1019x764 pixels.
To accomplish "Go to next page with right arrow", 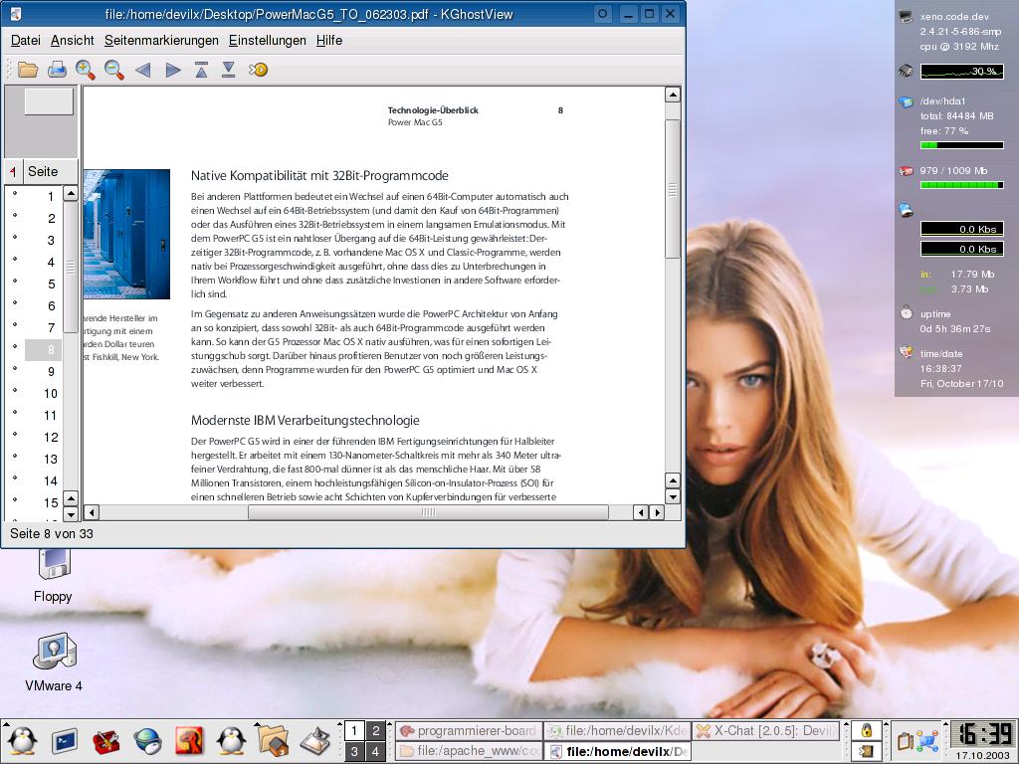I will click(172, 70).
